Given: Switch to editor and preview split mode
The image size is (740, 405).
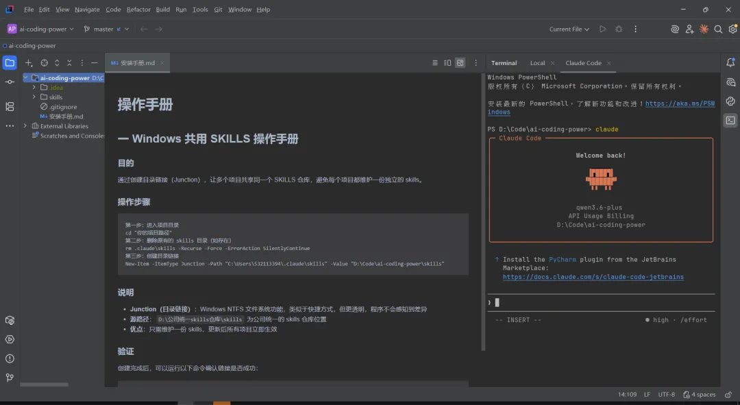Looking at the screenshot, I should (x=447, y=63).
